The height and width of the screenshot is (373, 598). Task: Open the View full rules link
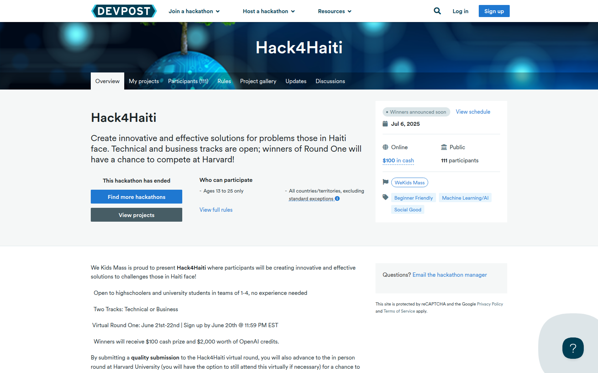tap(216, 210)
